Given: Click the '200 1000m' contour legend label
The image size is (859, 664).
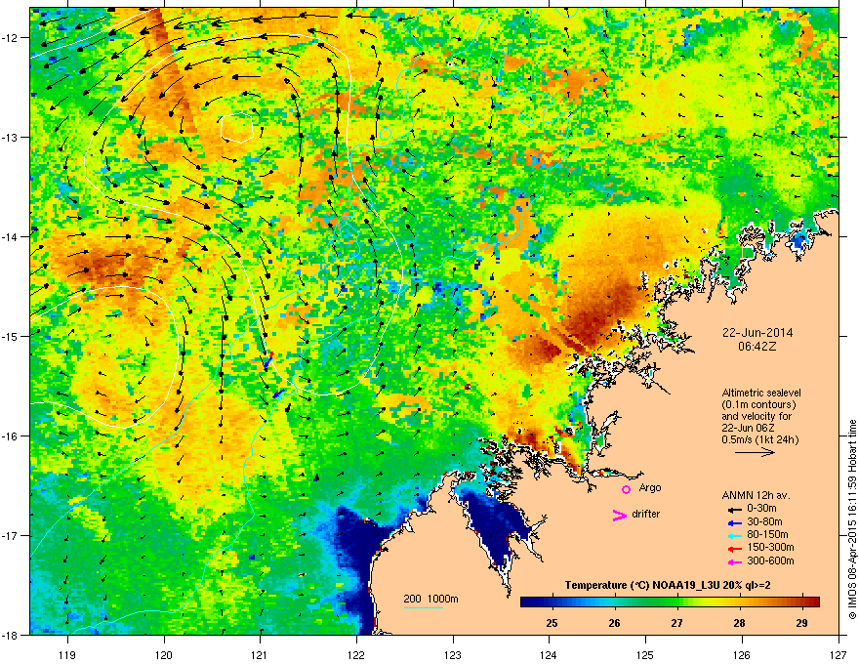Looking at the screenshot, I should [x=430, y=599].
